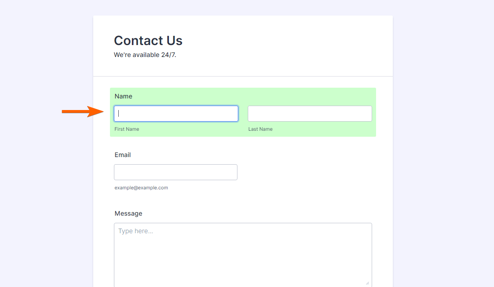Click the resize handle of Message box
The width and height of the screenshot is (494, 287).
pyautogui.click(x=367, y=283)
